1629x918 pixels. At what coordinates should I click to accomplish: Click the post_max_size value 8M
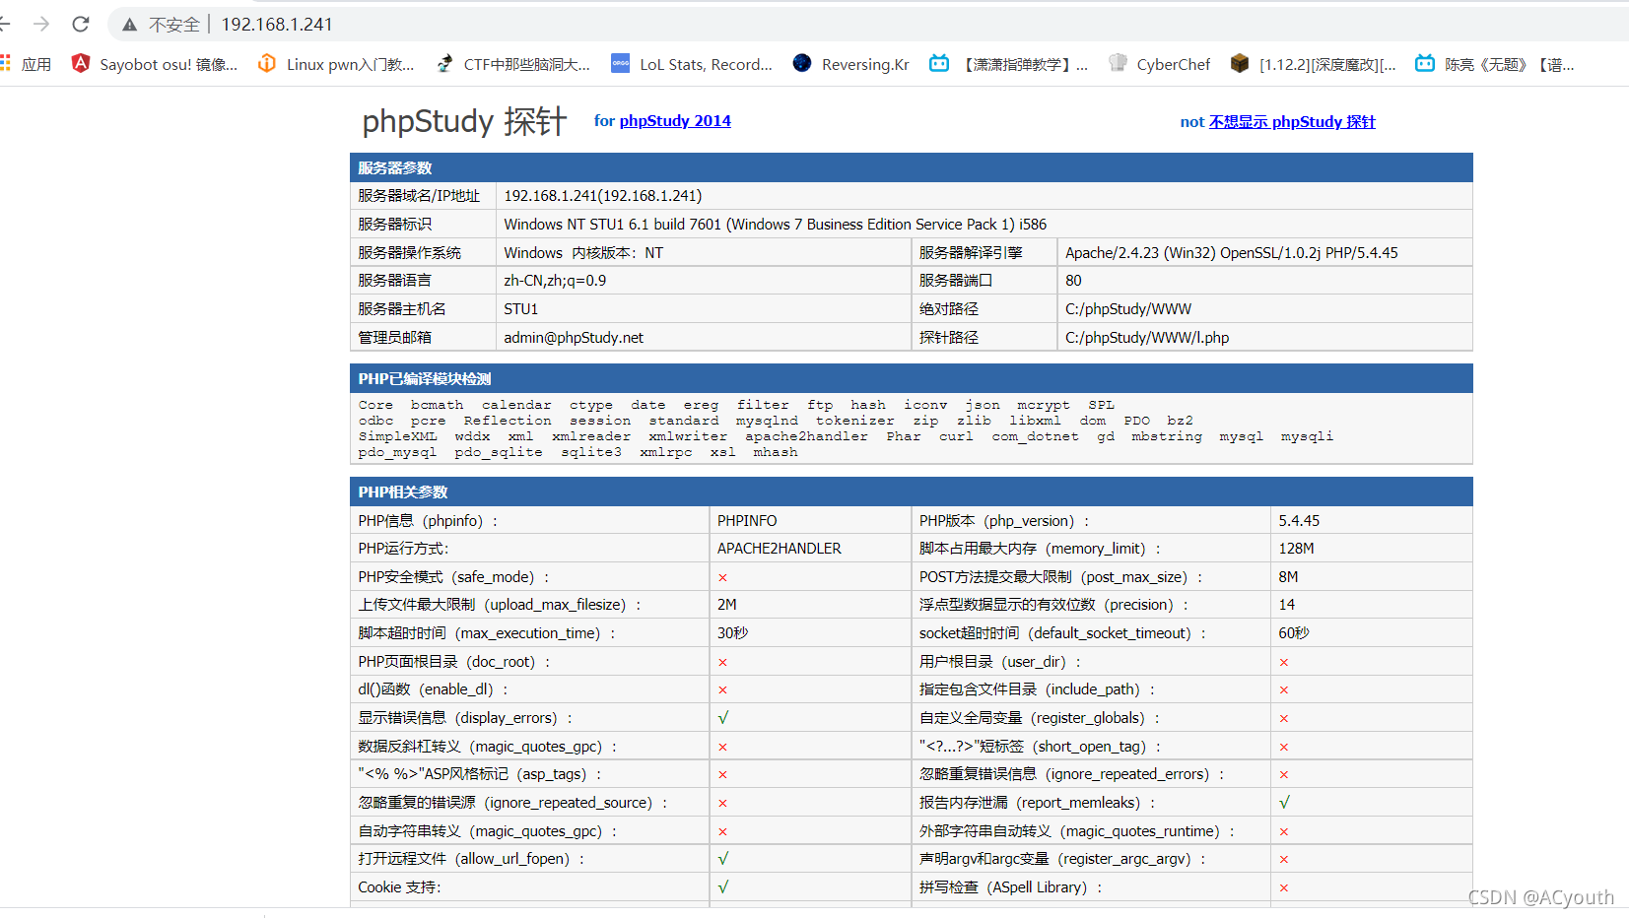1288,577
